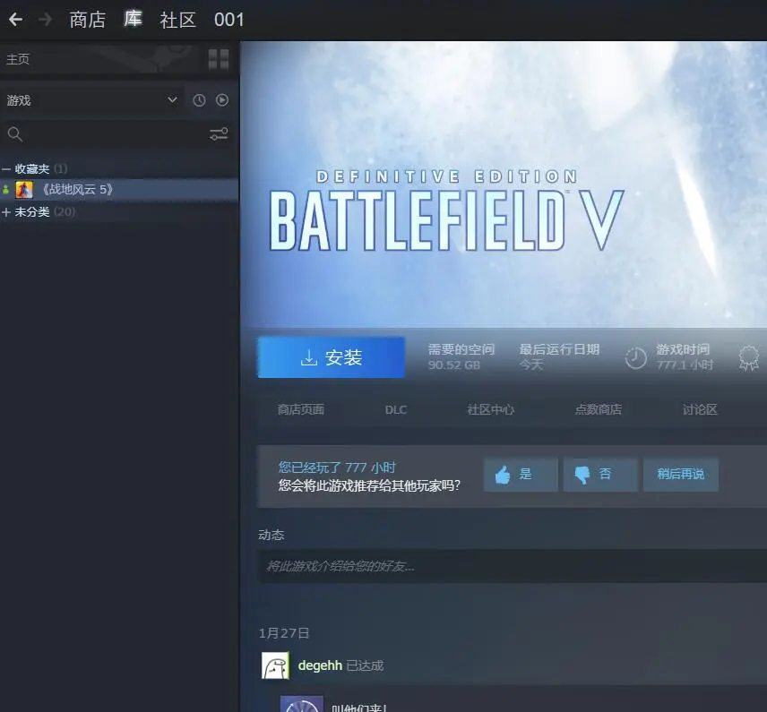The height and width of the screenshot is (712, 767).
Task: Go back with the left arrow
Action: click(15, 20)
